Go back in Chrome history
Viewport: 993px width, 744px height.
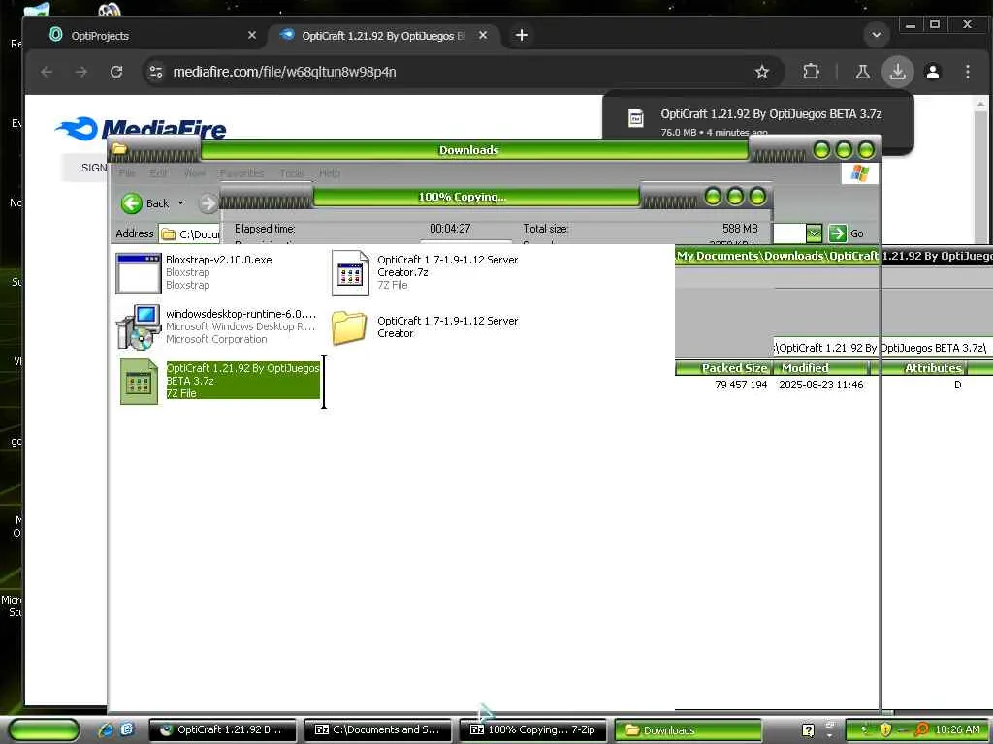pos(47,72)
